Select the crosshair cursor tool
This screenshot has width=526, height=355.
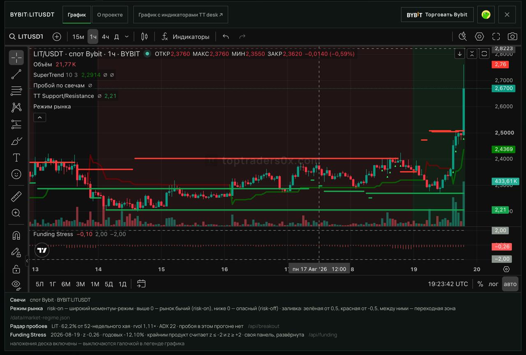[x=16, y=58]
